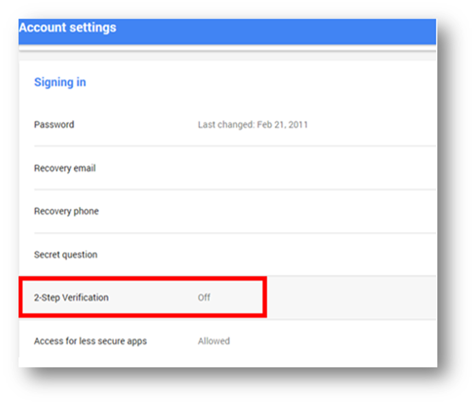Click the 'Signing in' section heading
This screenshot has height=405, width=475.
[x=60, y=82]
